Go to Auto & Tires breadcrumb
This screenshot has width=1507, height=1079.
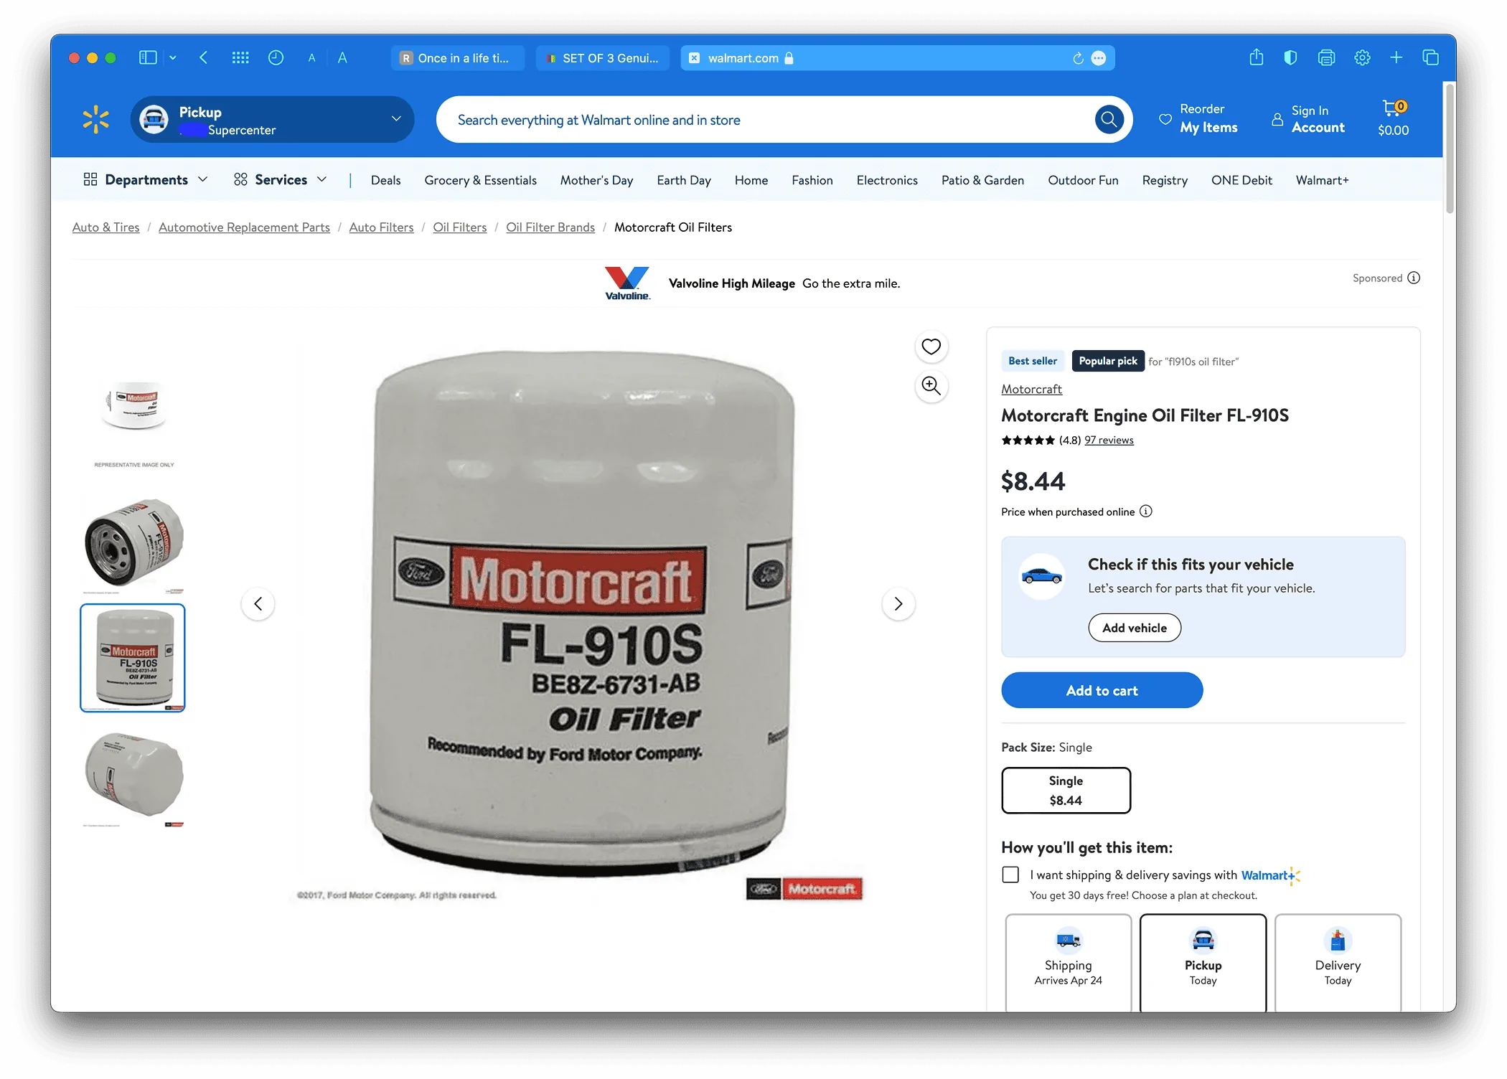[106, 227]
